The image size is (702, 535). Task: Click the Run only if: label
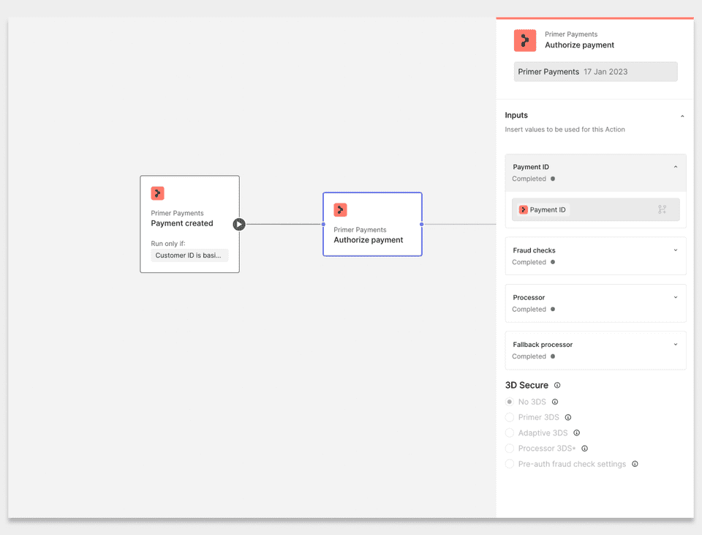pyautogui.click(x=168, y=243)
